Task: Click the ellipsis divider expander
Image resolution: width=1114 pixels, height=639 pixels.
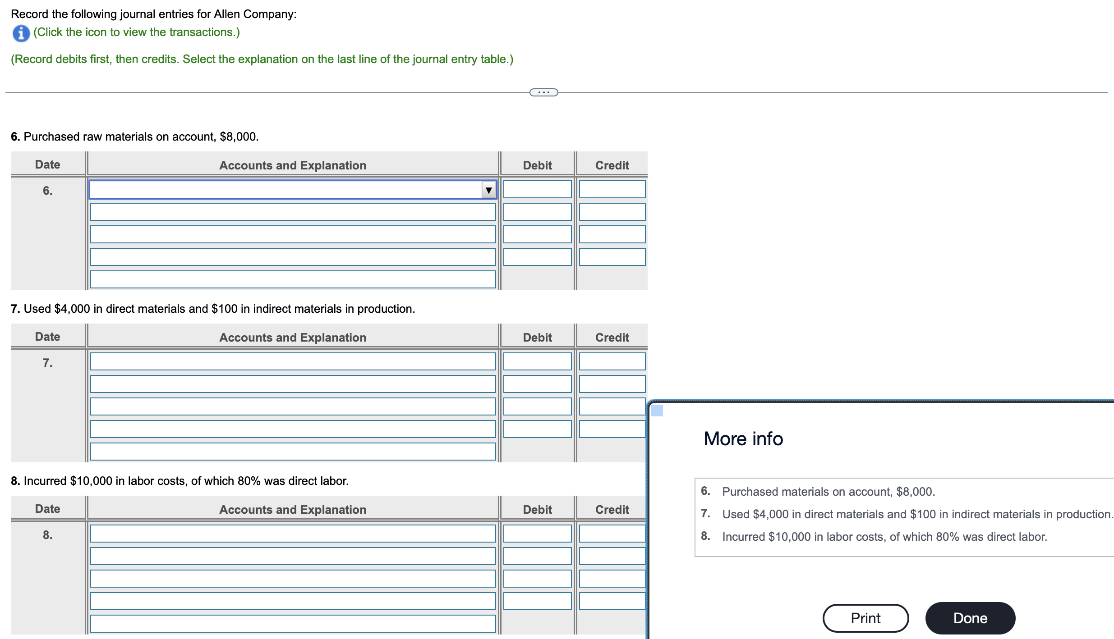Action: pos(543,92)
